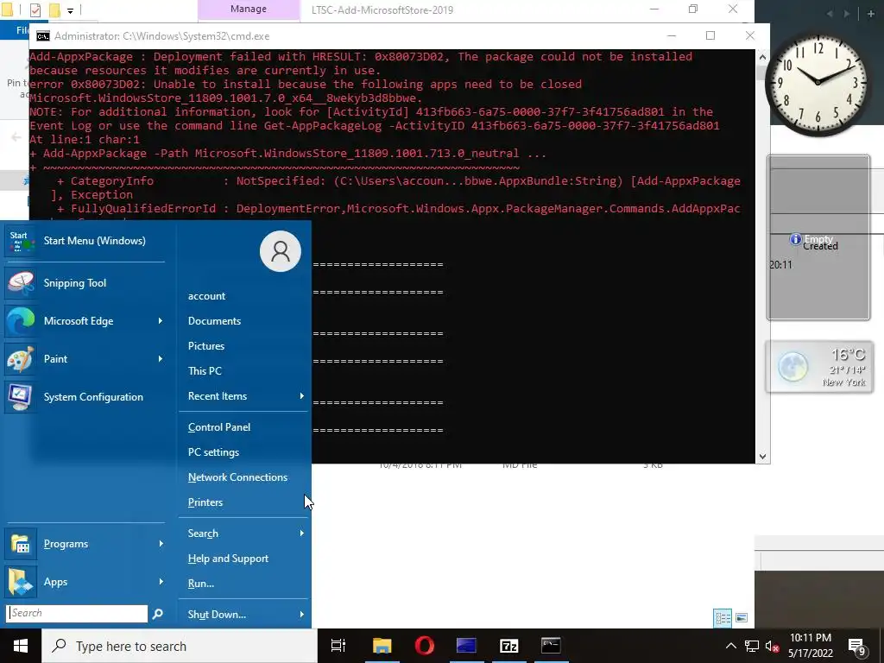Open the Run... dialog

click(x=200, y=584)
